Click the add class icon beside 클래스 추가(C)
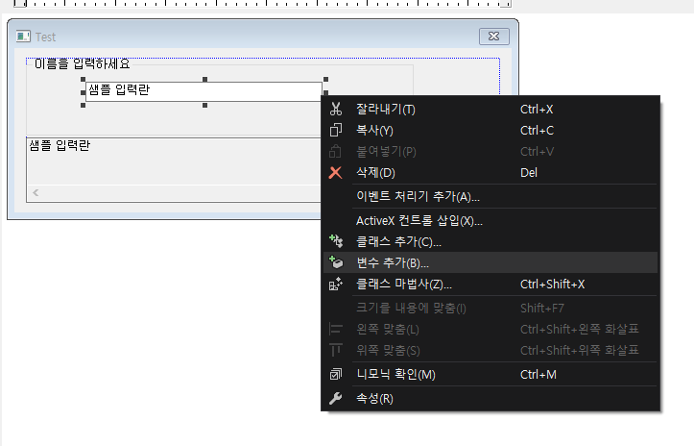Screen dimensions: 694x446 (x=336, y=241)
